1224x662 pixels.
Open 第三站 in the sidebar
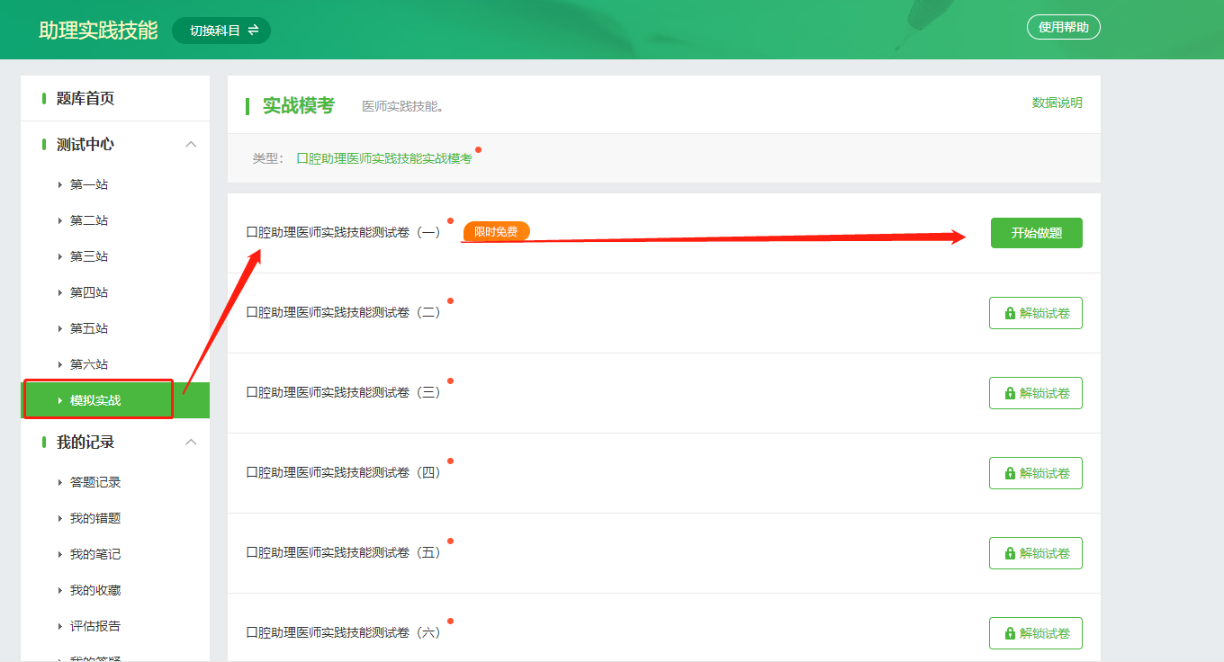point(89,256)
